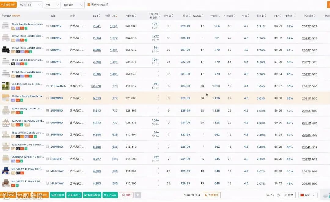Sort by 月评新增 column arrows
This screenshot has width=330, height=202.
(235, 16)
